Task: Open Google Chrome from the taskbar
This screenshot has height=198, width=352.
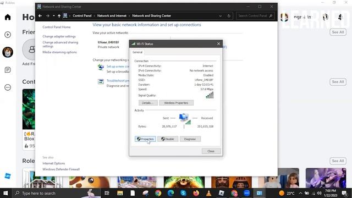Action: pos(158,193)
